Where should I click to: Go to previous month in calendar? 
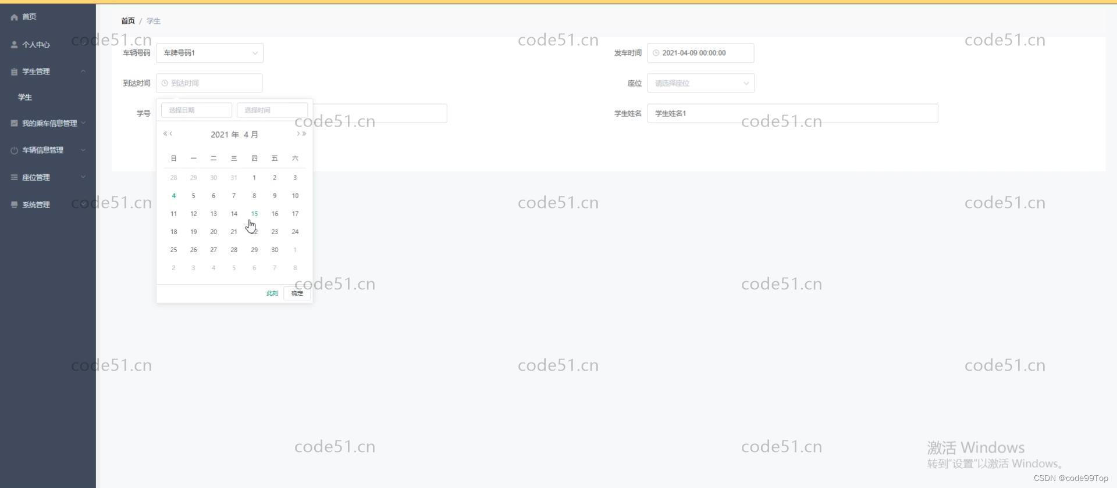[x=171, y=134]
